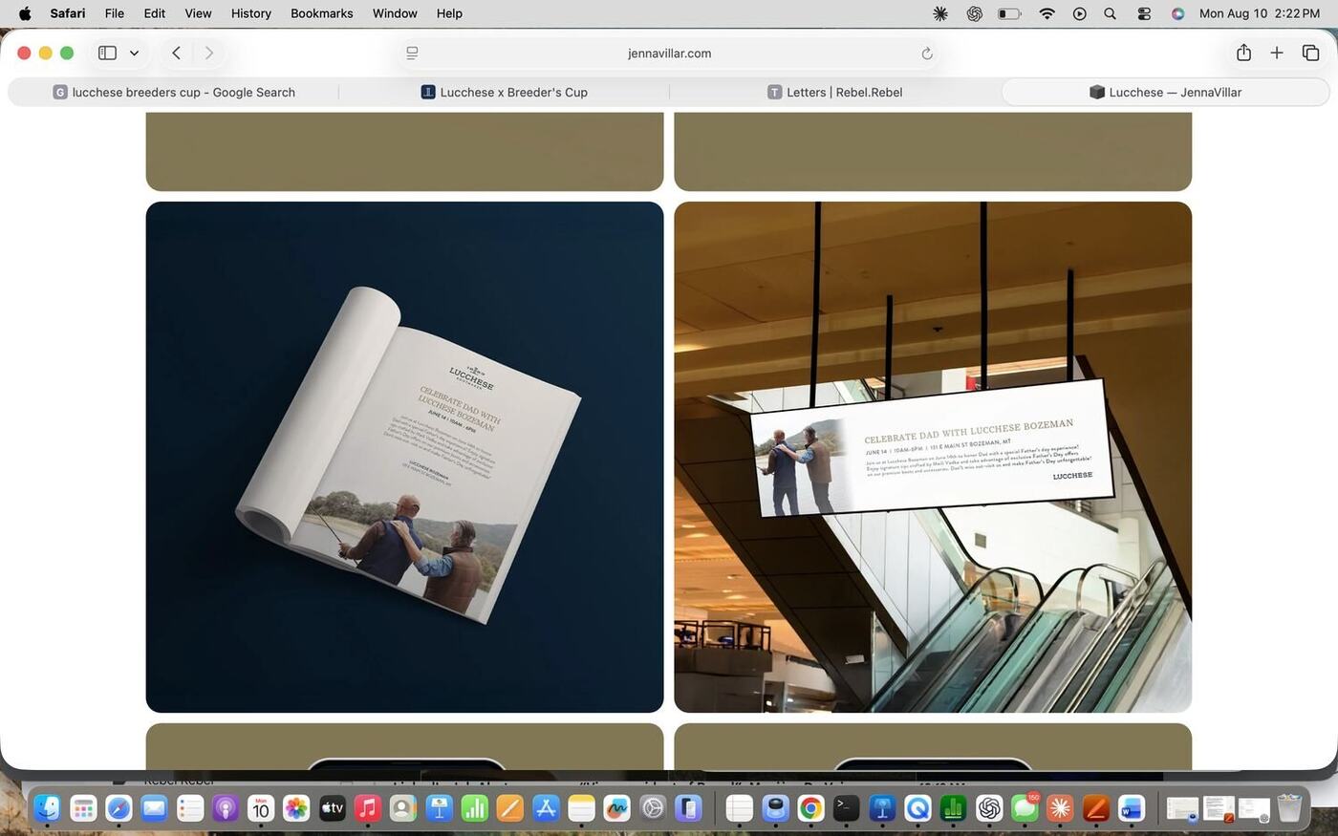Open the View menu

pos(198,13)
